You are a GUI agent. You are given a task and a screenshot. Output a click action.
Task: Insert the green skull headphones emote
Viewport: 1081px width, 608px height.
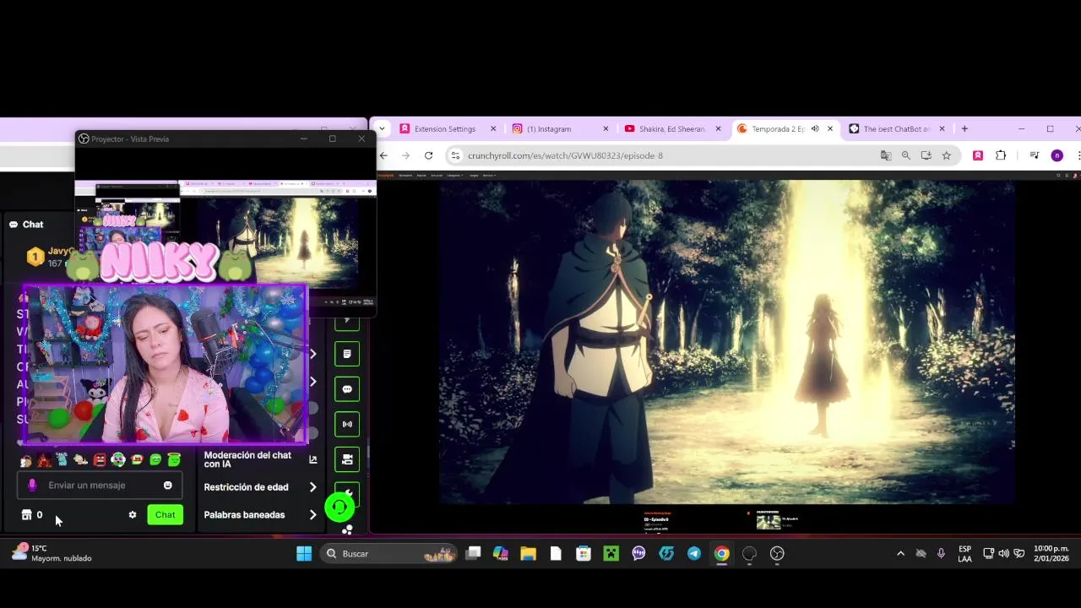[118, 460]
